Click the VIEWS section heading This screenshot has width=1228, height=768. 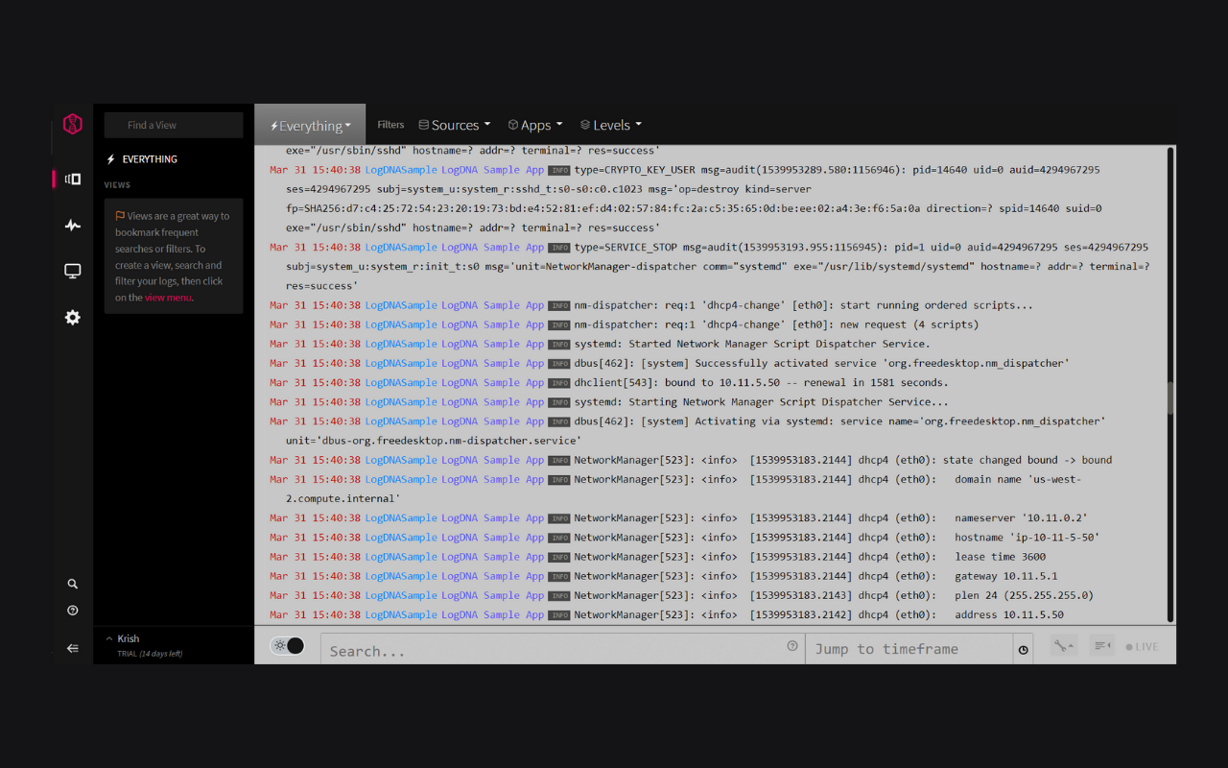point(117,185)
